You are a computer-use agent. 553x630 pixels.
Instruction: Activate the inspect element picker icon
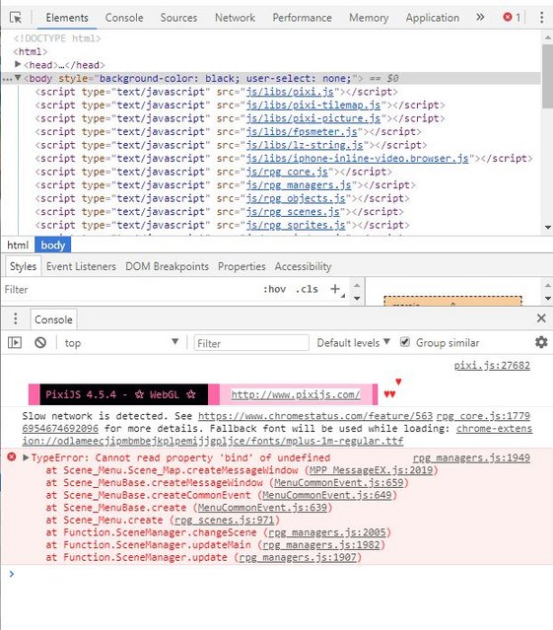pos(16,18)
